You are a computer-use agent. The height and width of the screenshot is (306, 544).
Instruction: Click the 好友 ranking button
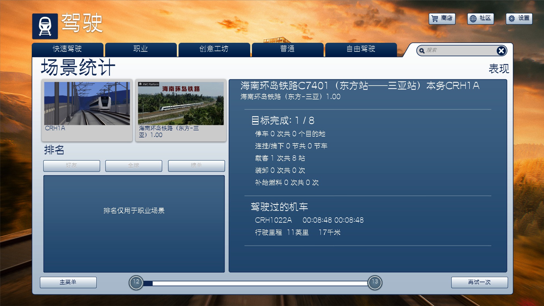point(72,166)
